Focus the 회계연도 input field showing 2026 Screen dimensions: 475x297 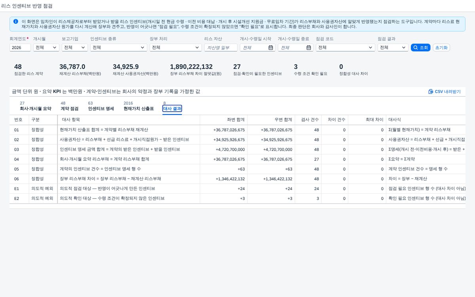click(20, 48)
